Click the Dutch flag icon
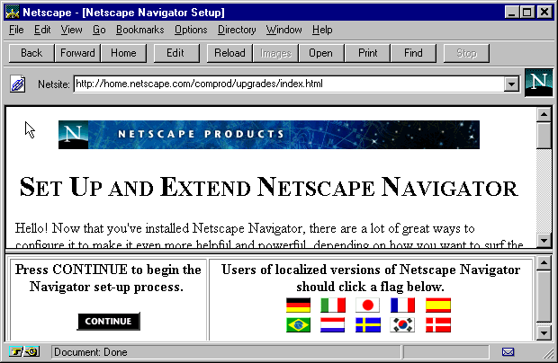 [x=333, y=325]
